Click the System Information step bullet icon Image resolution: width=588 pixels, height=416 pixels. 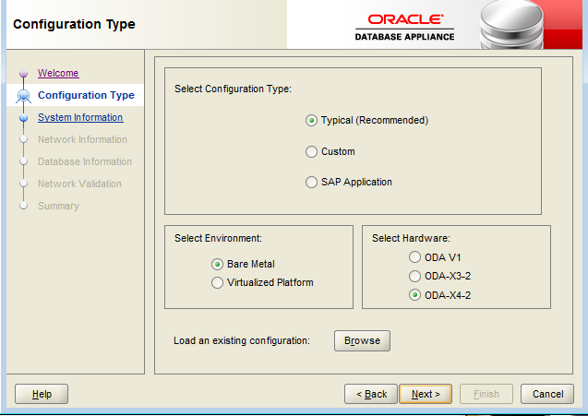(24, 118)
